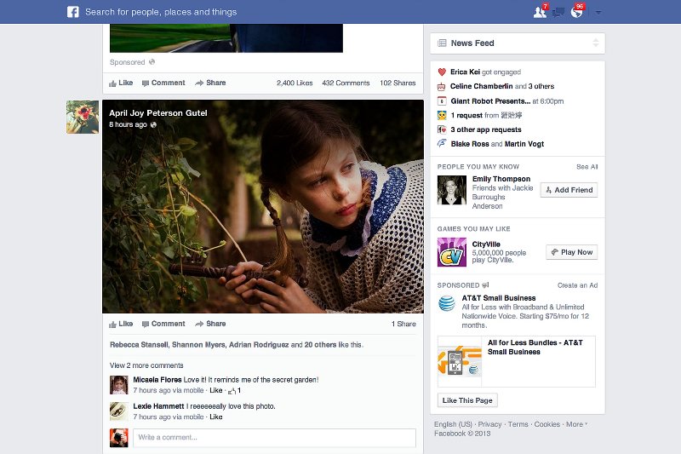Open notifications globe icon with badge

pyautogui.click(x=577, y=11)
